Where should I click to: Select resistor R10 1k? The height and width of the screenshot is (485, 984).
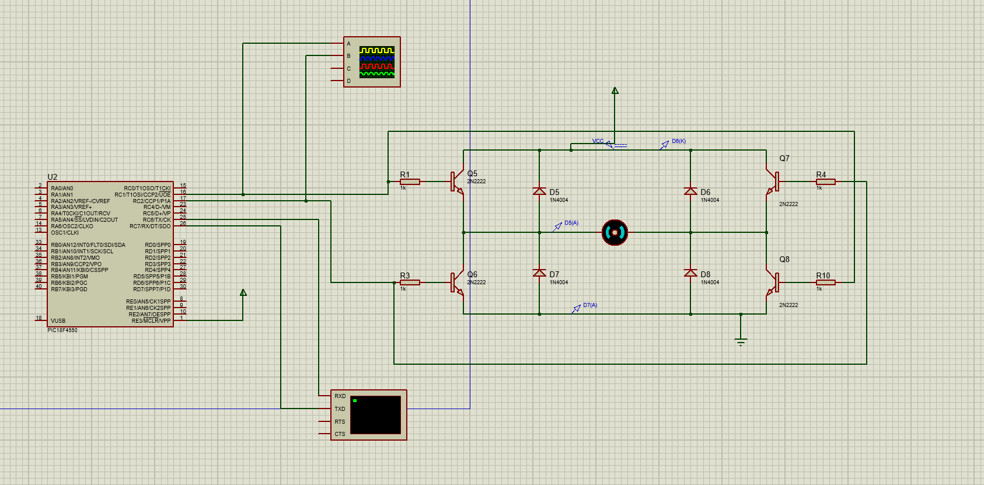[825, 282]
